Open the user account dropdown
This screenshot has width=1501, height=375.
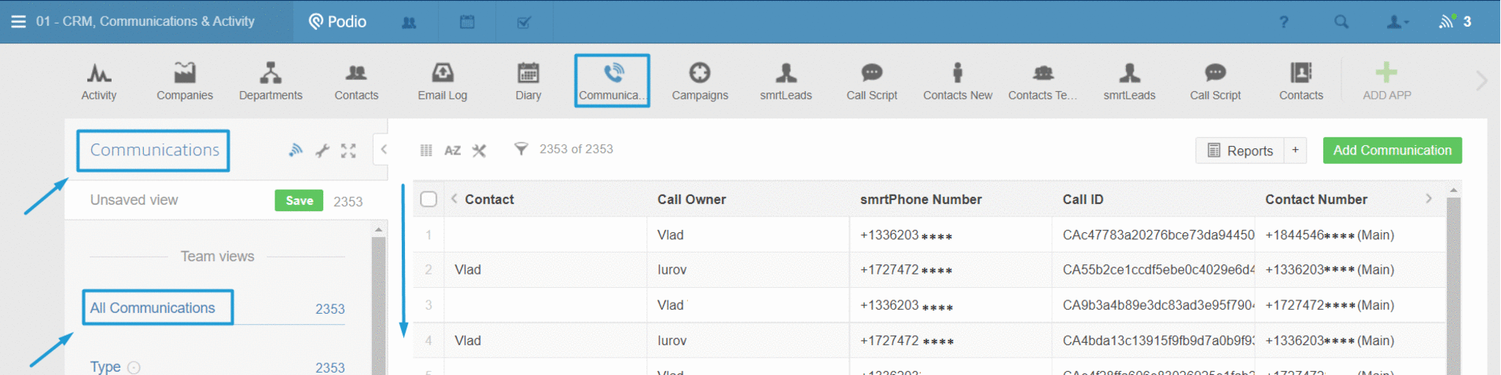1396,22
